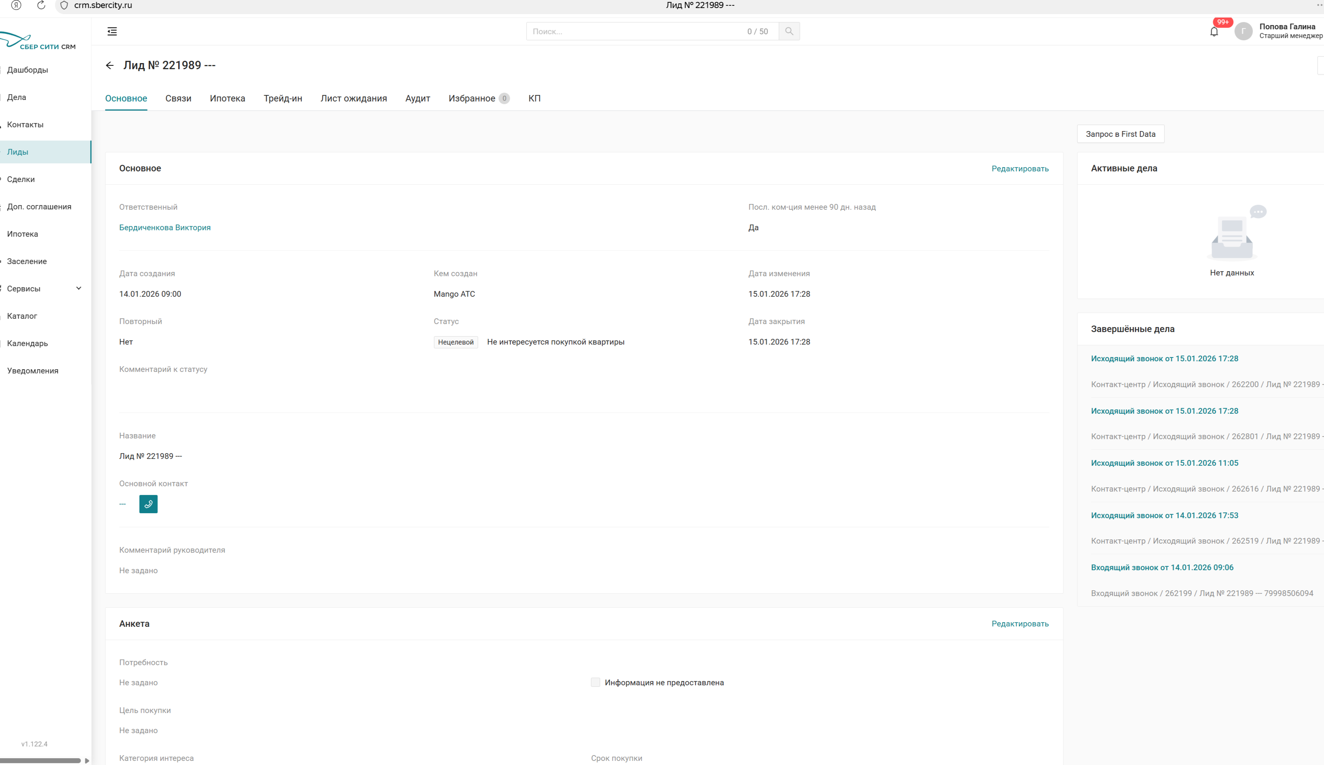This screenshot has height=765, width=1324.
Task: Click the user avatar circle icon
Action: pos(1243,32)
